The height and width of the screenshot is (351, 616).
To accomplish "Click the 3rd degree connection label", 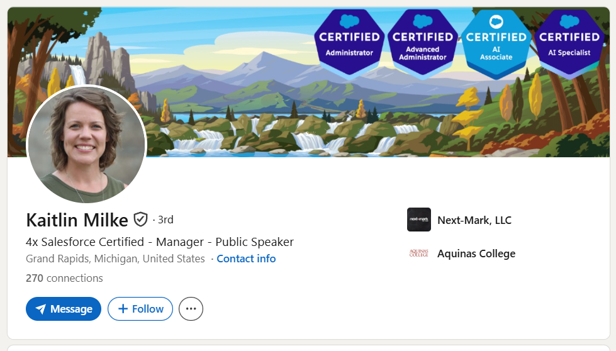I will pos(165,220).
